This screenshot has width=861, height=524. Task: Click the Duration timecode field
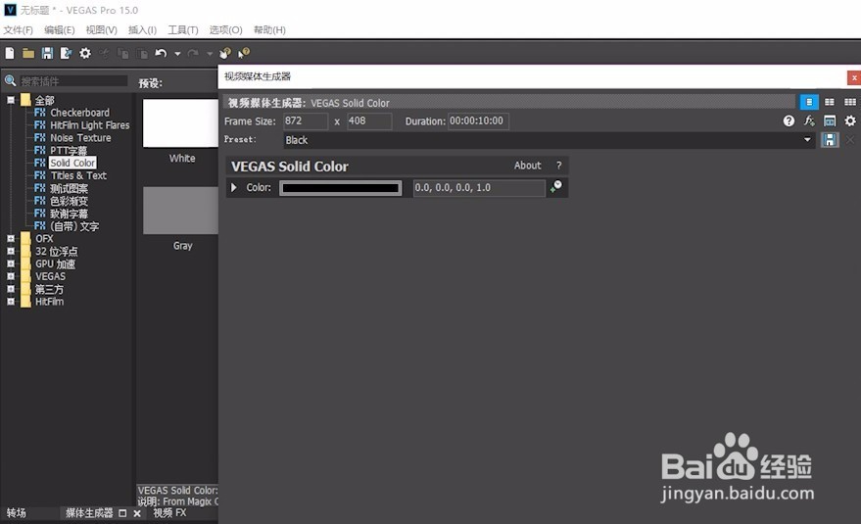[x=478, y=120]
